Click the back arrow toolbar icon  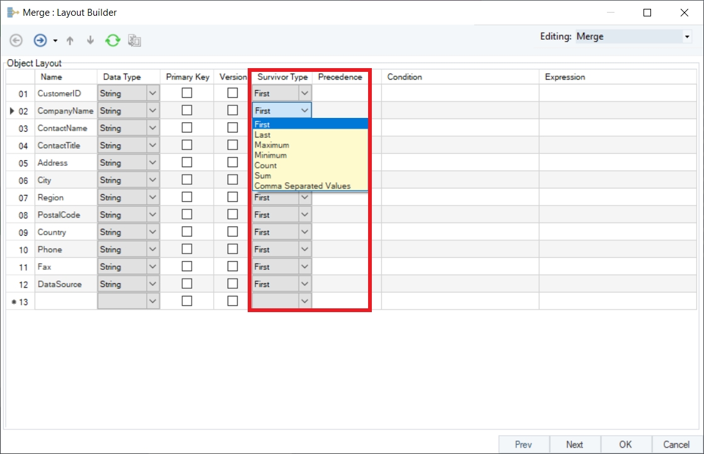click(16, 40)
